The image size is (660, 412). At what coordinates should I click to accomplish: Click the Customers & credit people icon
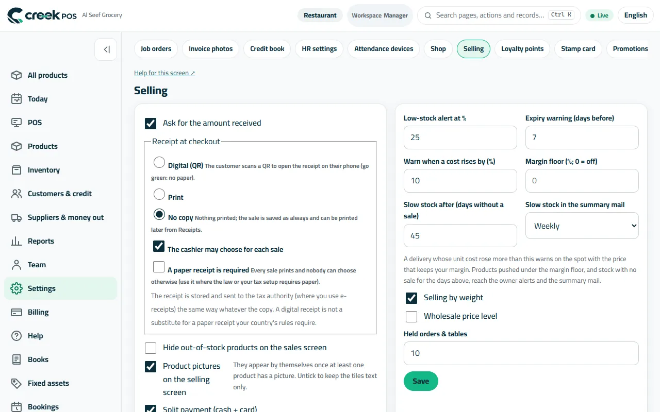16,194
